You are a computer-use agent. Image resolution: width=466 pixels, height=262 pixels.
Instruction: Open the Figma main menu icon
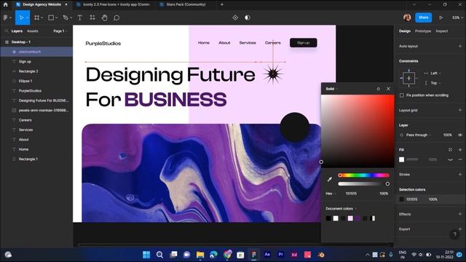point(6,17)
